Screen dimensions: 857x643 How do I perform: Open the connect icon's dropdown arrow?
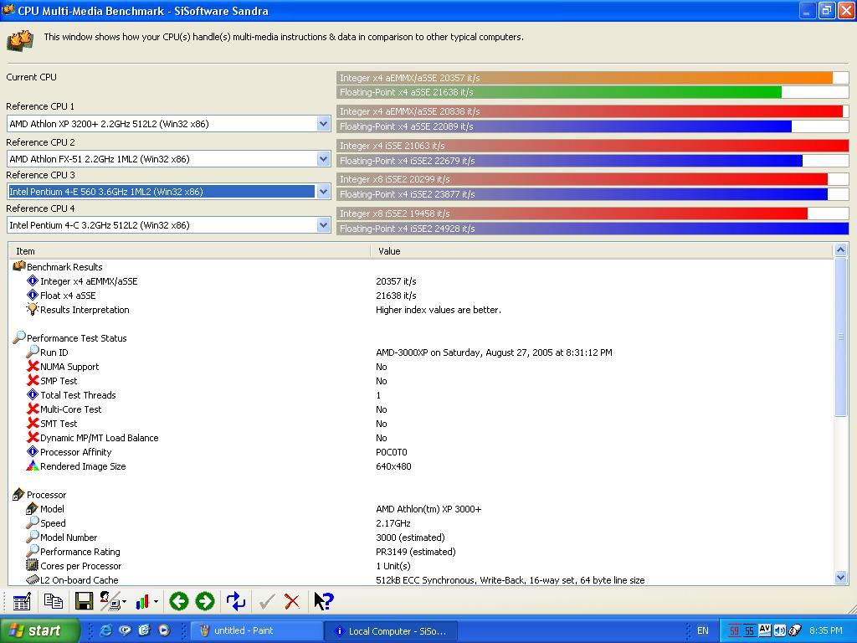point(125,602)
